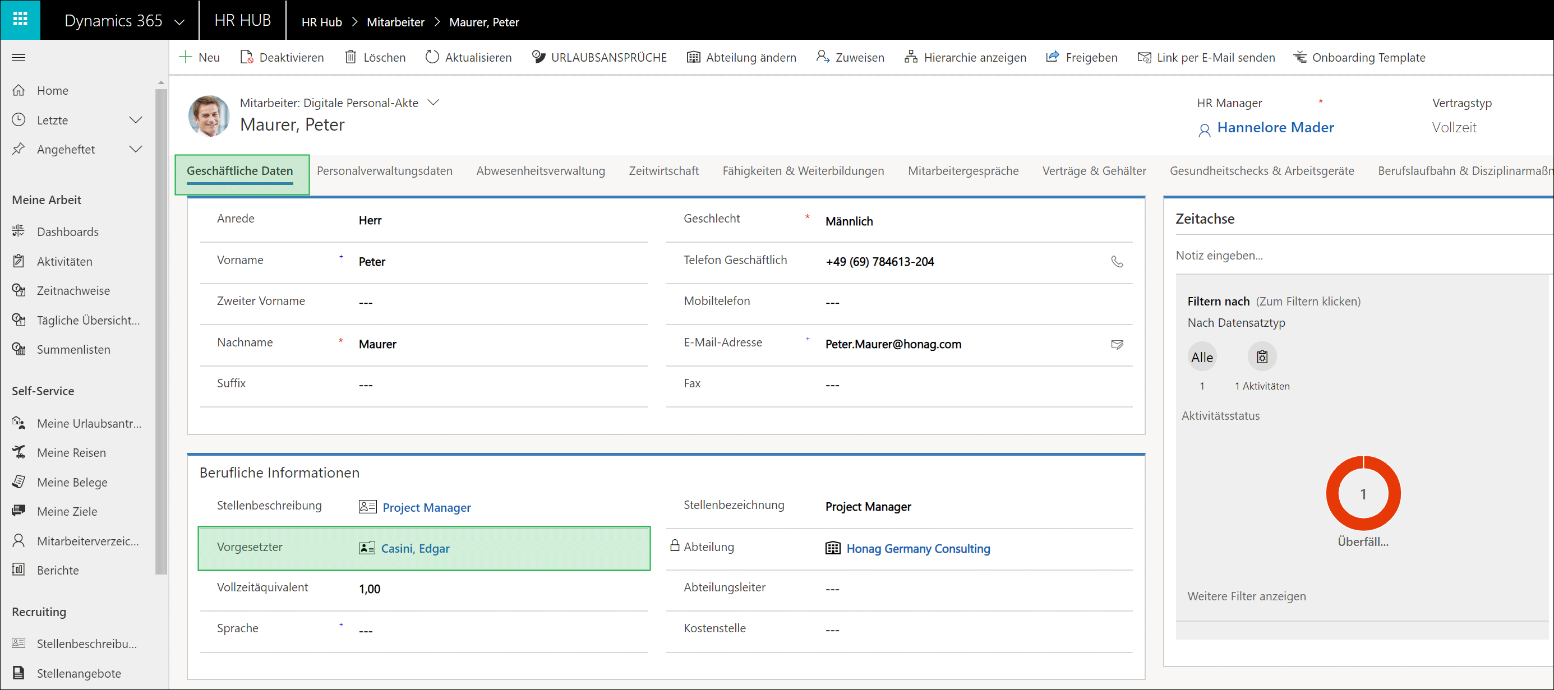Click the Hierarchie anzeigen toolbar button

[x=965, y=57]
